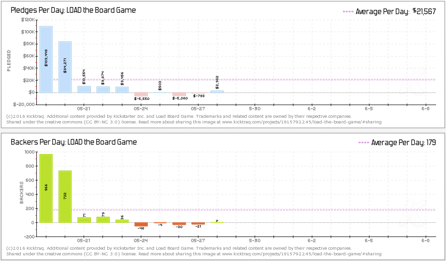
Task: Click the kicktraq.com sharing URL under pledges chart
Action: [302, 122]
